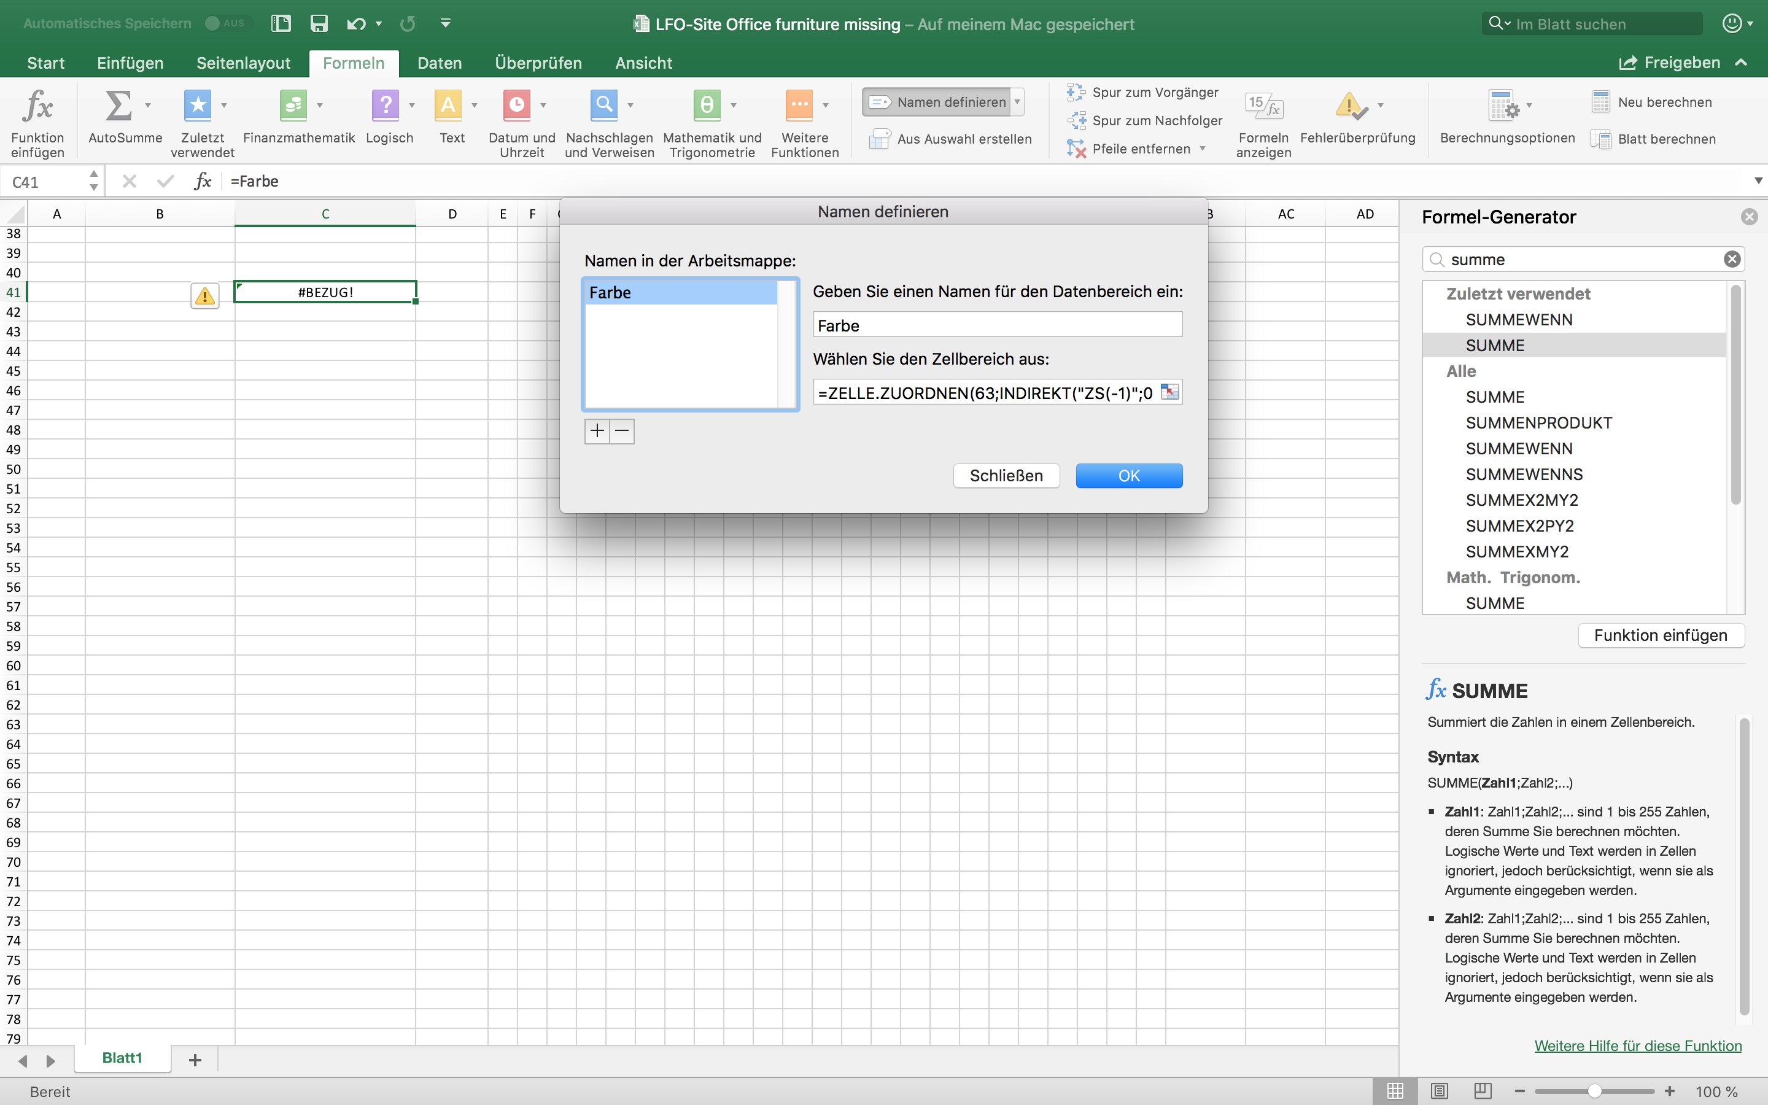The width and height of the screenshot is (1768, 1105).
Task: Open the Funktion einfügen fx icon
Action: click(37, 107)
